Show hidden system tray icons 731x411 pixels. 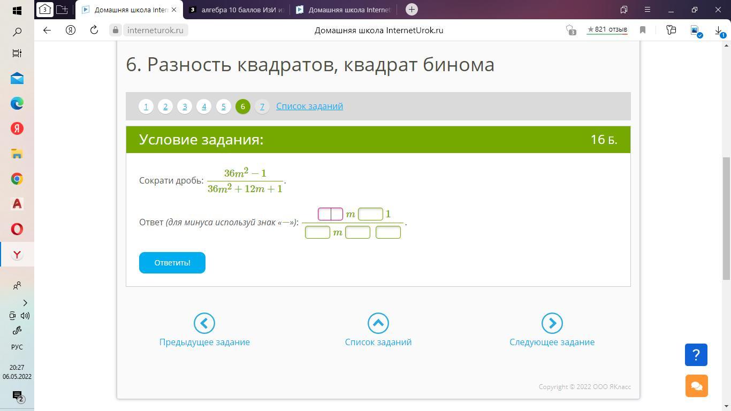25,303
